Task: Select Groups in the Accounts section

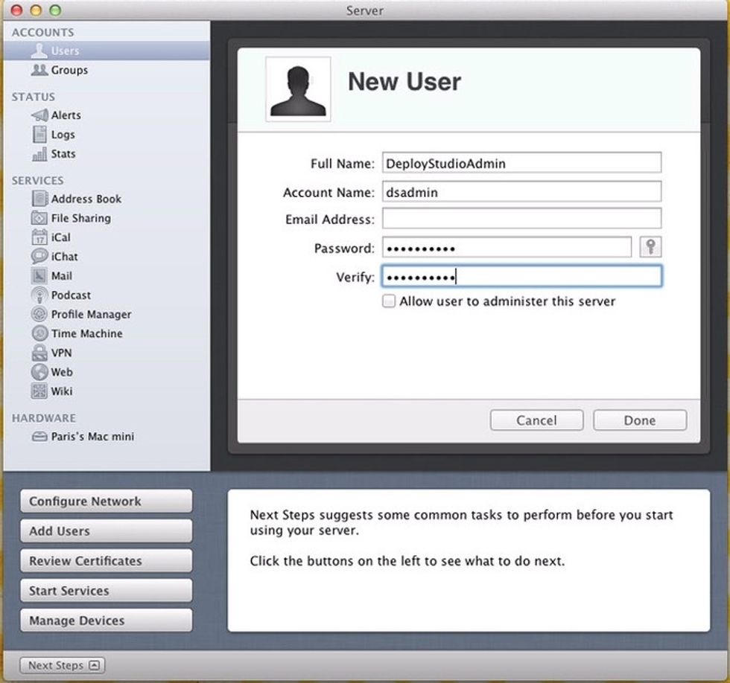Action: click(x=69, y=70)
